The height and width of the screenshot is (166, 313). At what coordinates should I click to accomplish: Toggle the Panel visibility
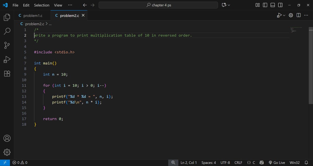[x=273, y=5]
